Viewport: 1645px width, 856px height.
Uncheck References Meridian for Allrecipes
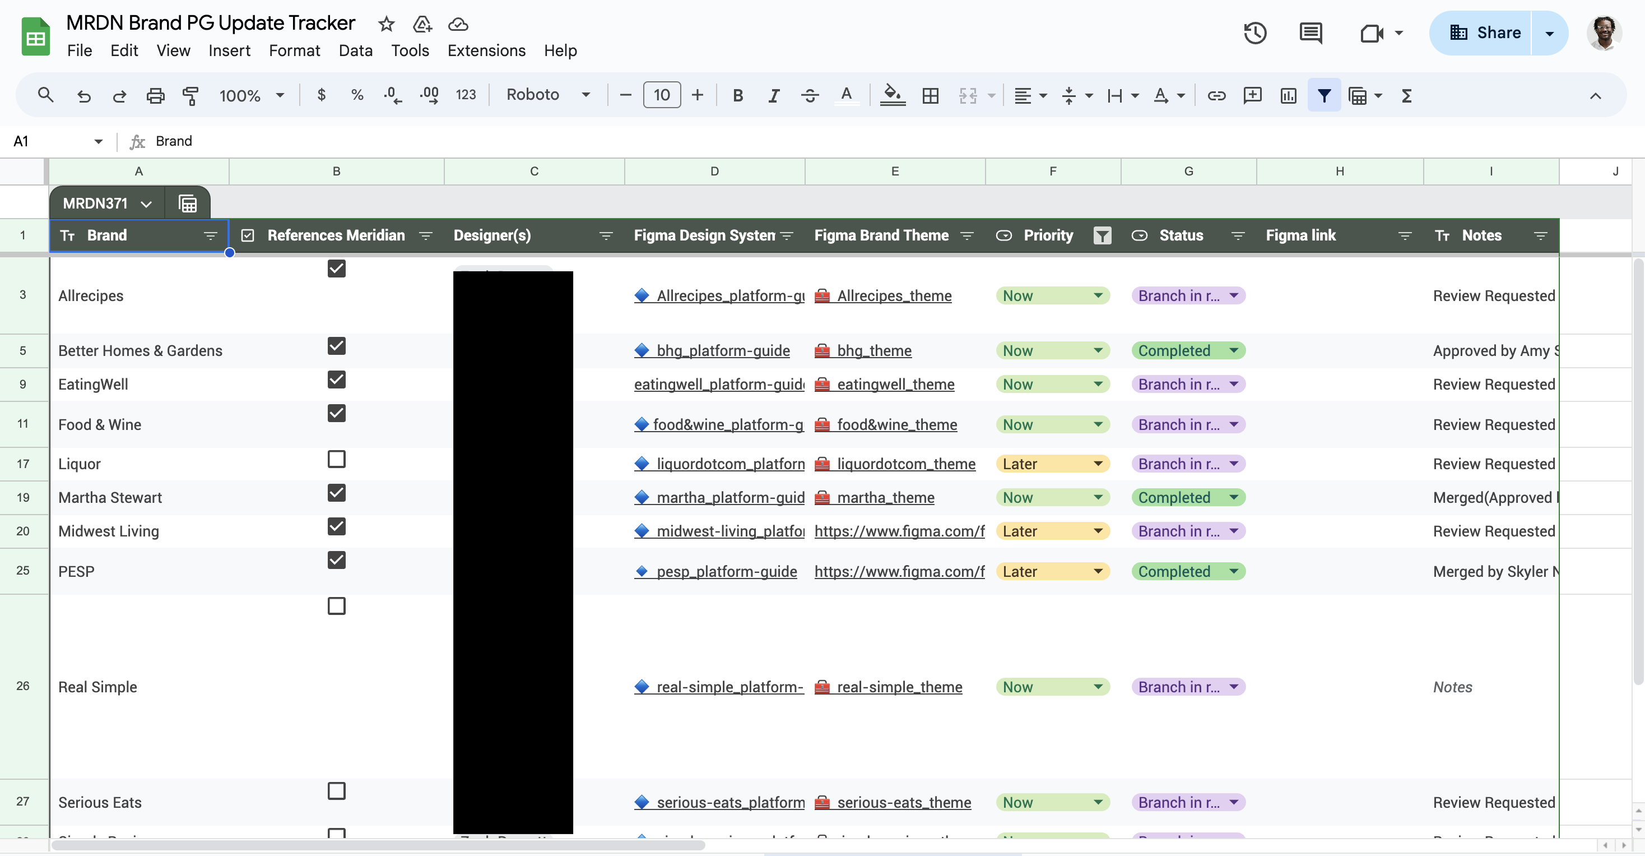[x=337, y=269]
